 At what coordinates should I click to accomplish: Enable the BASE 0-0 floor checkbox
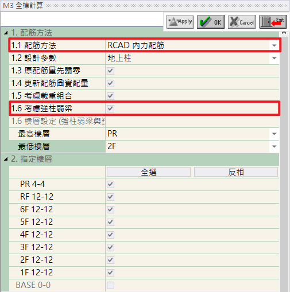click(110, 285)
